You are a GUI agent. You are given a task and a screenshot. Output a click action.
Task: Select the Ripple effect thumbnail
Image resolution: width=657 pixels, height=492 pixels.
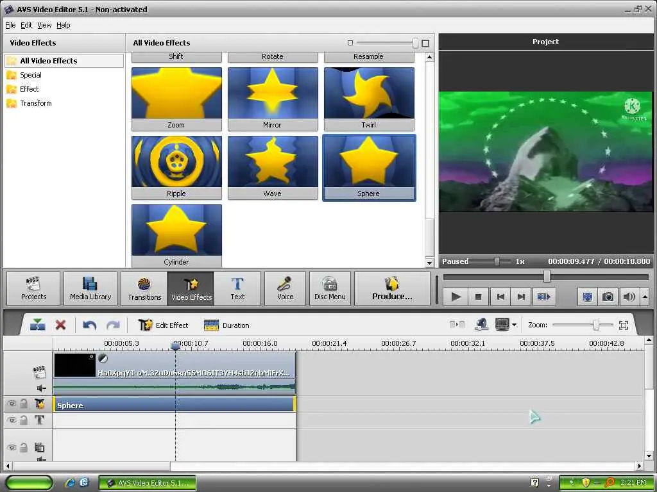(176, 168)
